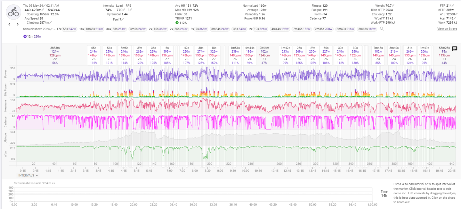Select the 38s 340w interval chip
The width and height of the screenshot is (461, 209).
coord(239,29)
